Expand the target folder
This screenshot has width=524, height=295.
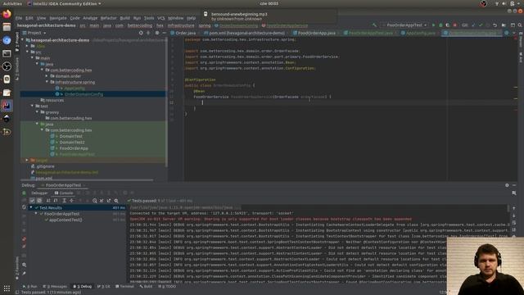[27, 161]
